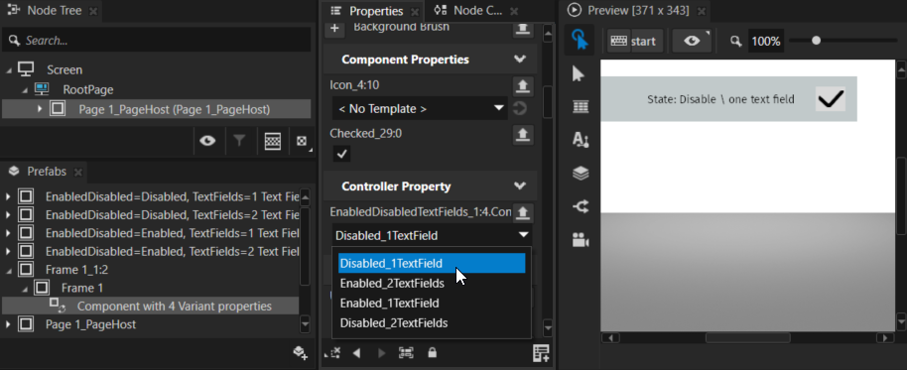Click the lock icon in Properties bottom bar
The image size is (907, 370).
(432, 353)
